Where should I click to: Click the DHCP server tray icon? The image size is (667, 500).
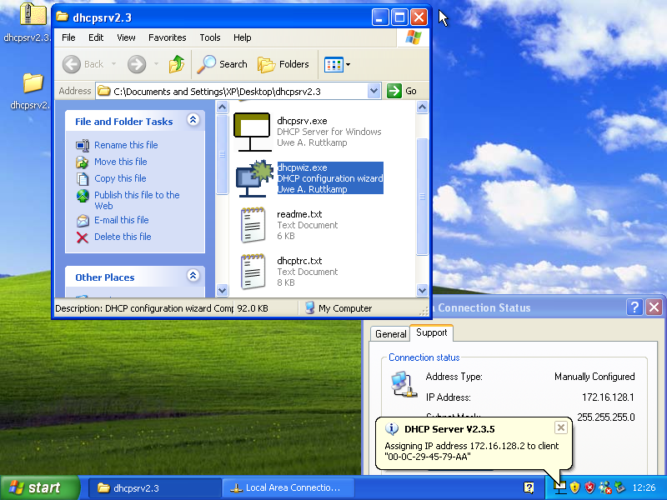[x=561, y=487]
